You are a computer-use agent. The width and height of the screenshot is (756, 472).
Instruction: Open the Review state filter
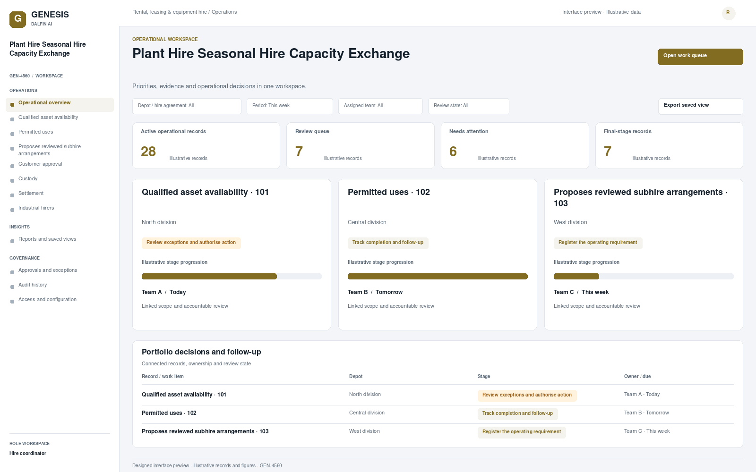pos(469,106)
